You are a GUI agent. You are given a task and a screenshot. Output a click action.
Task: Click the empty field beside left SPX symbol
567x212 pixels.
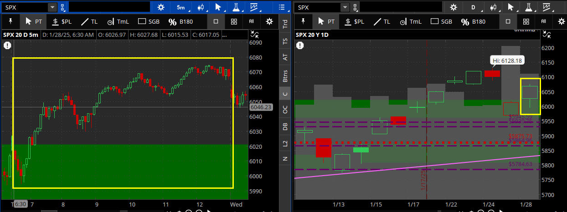point(109,7)
